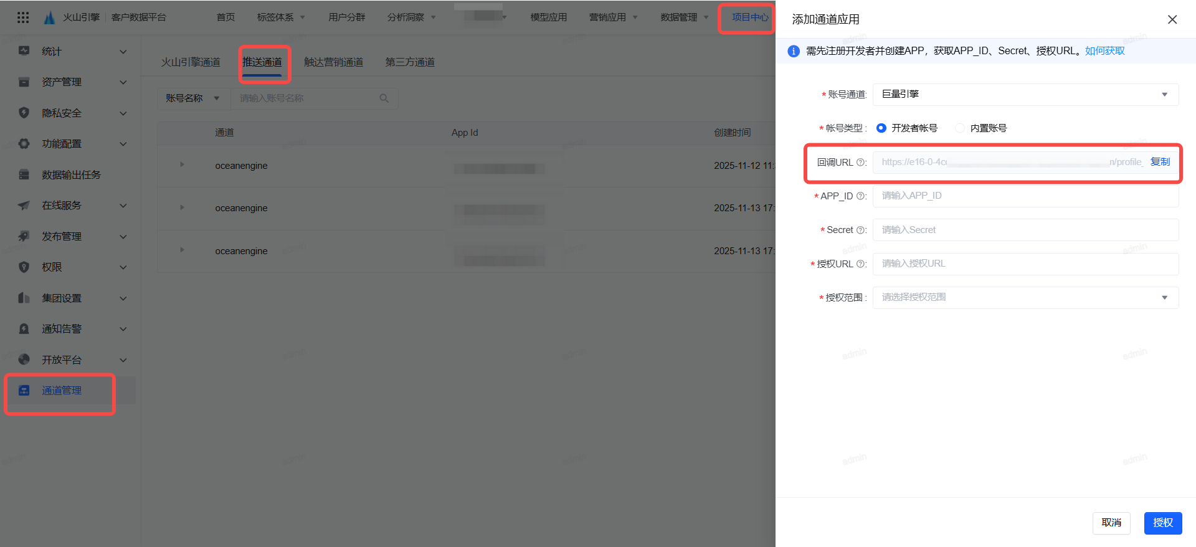1196x547 pixels.
Task: Click the 取消 button
Action: click(x=1111, y=523)
